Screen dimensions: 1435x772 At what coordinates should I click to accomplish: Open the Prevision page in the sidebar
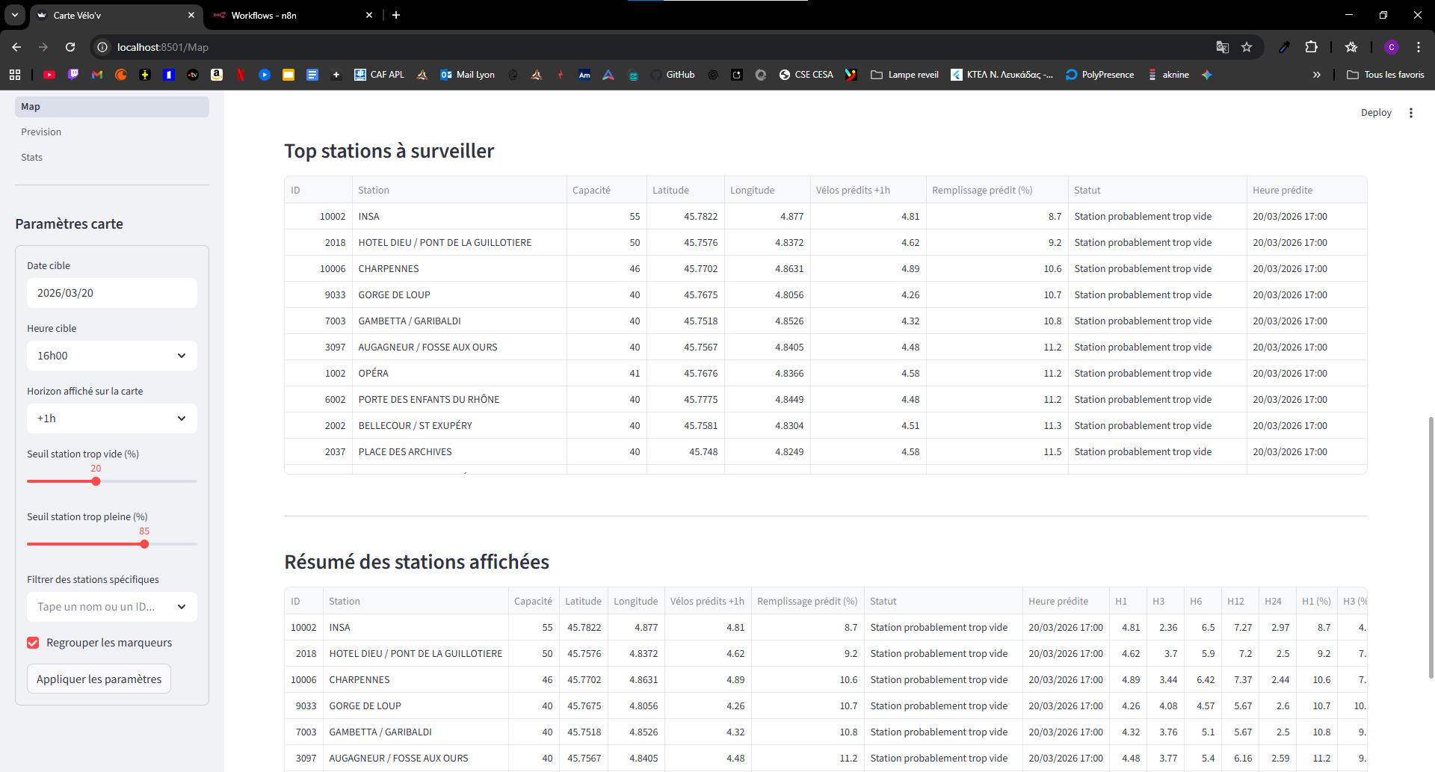[41, 132]
